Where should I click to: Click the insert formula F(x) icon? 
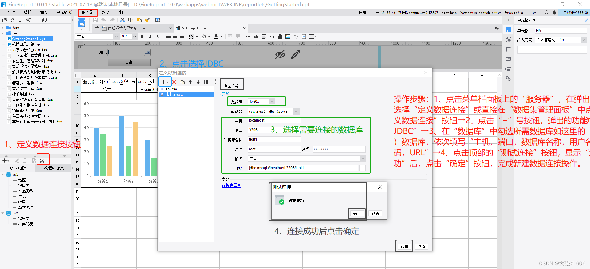[x=272, y=37]
